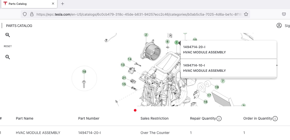Click the Sign in link

point(287,26)
